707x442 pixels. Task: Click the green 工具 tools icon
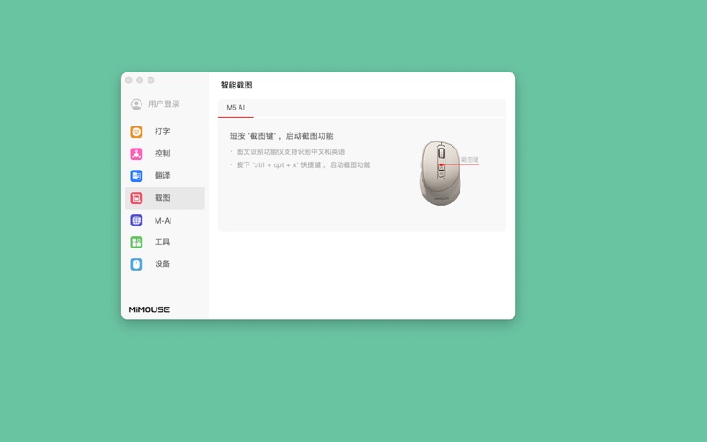pos(136,242)
